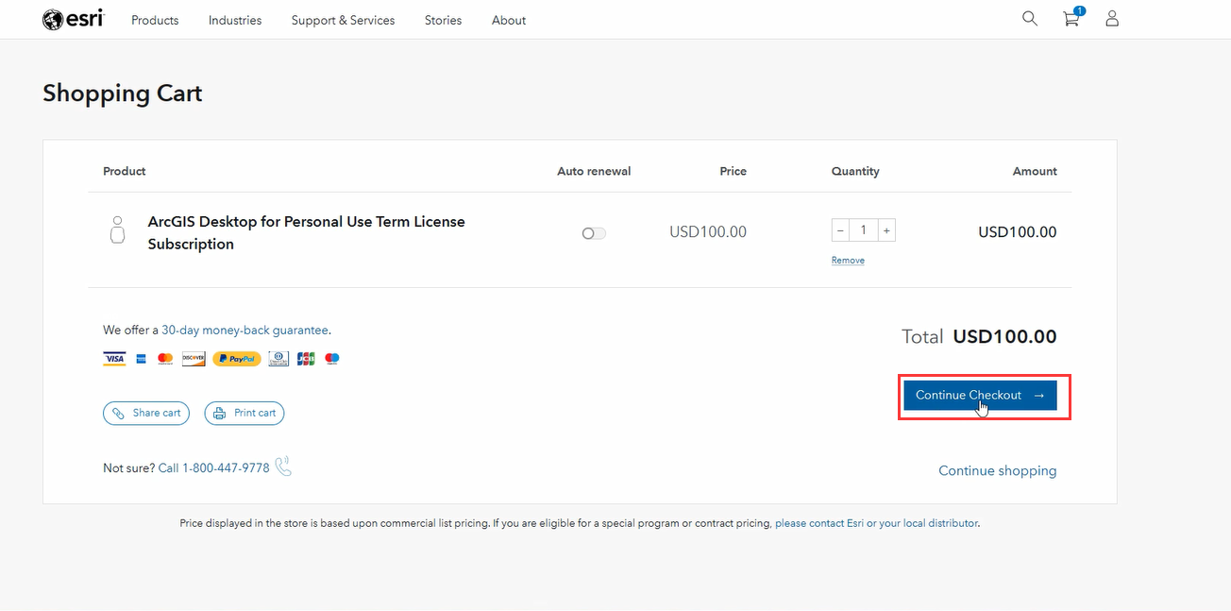1231x611 pixels.
Task: Click the Price column header
Action: (x=734, y=171)
